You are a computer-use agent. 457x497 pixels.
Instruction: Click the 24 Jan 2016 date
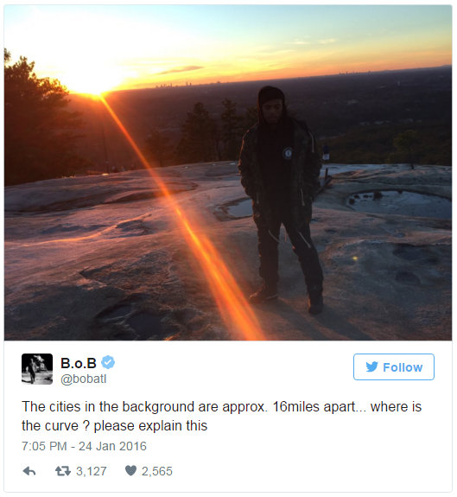[x=112, y=446]
